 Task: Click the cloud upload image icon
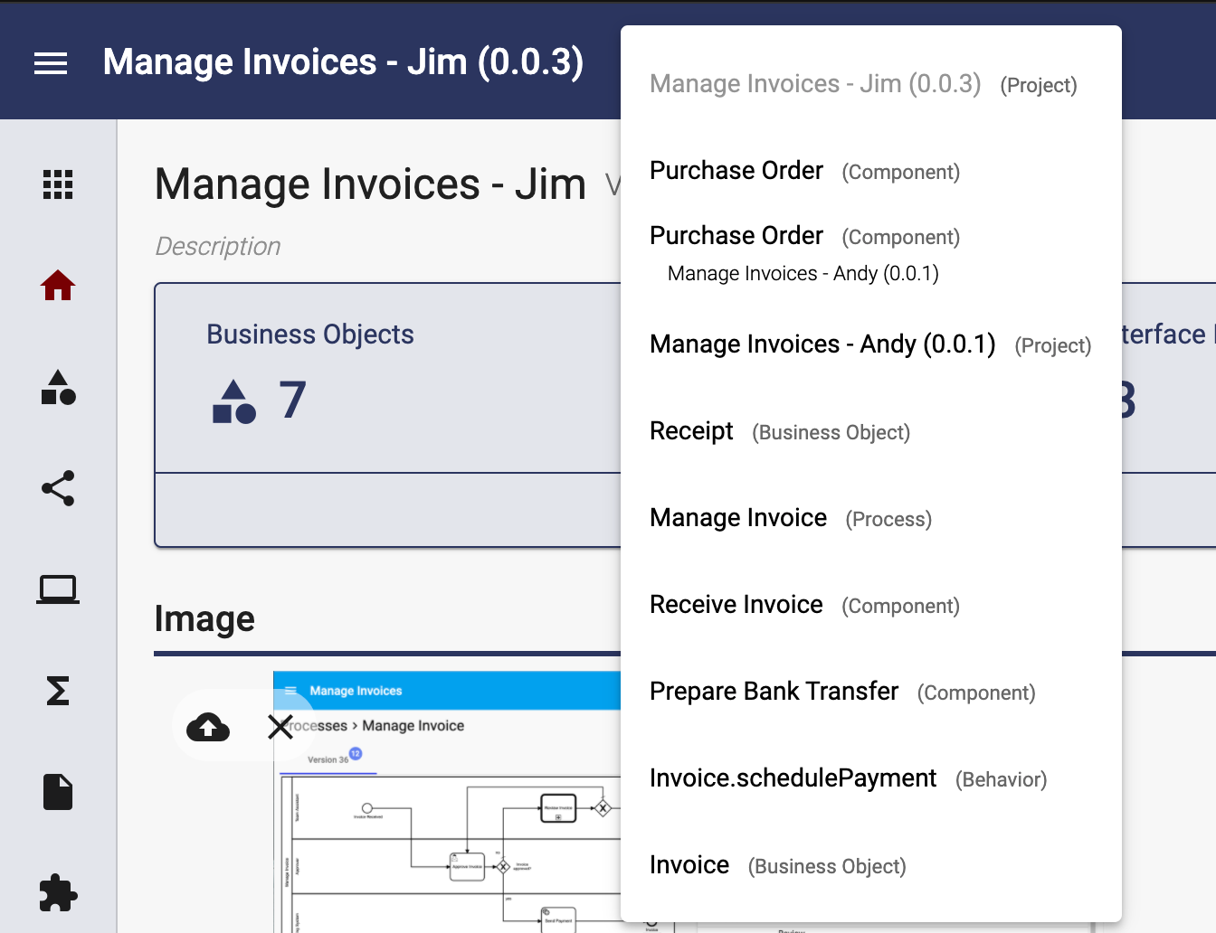click(x=208, y=727)
